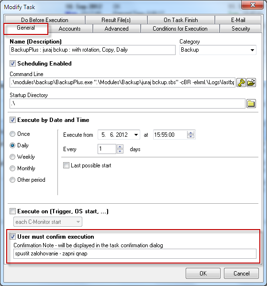Screen dimensions: 267x286
Task: Browse for Startup Directory using the folder icon
Action: pyautogui.click(x=251, y=104)
